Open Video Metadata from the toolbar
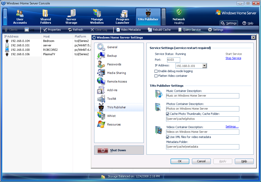The height and width of the screenshot is (182, 261). [x=128, y=30]
